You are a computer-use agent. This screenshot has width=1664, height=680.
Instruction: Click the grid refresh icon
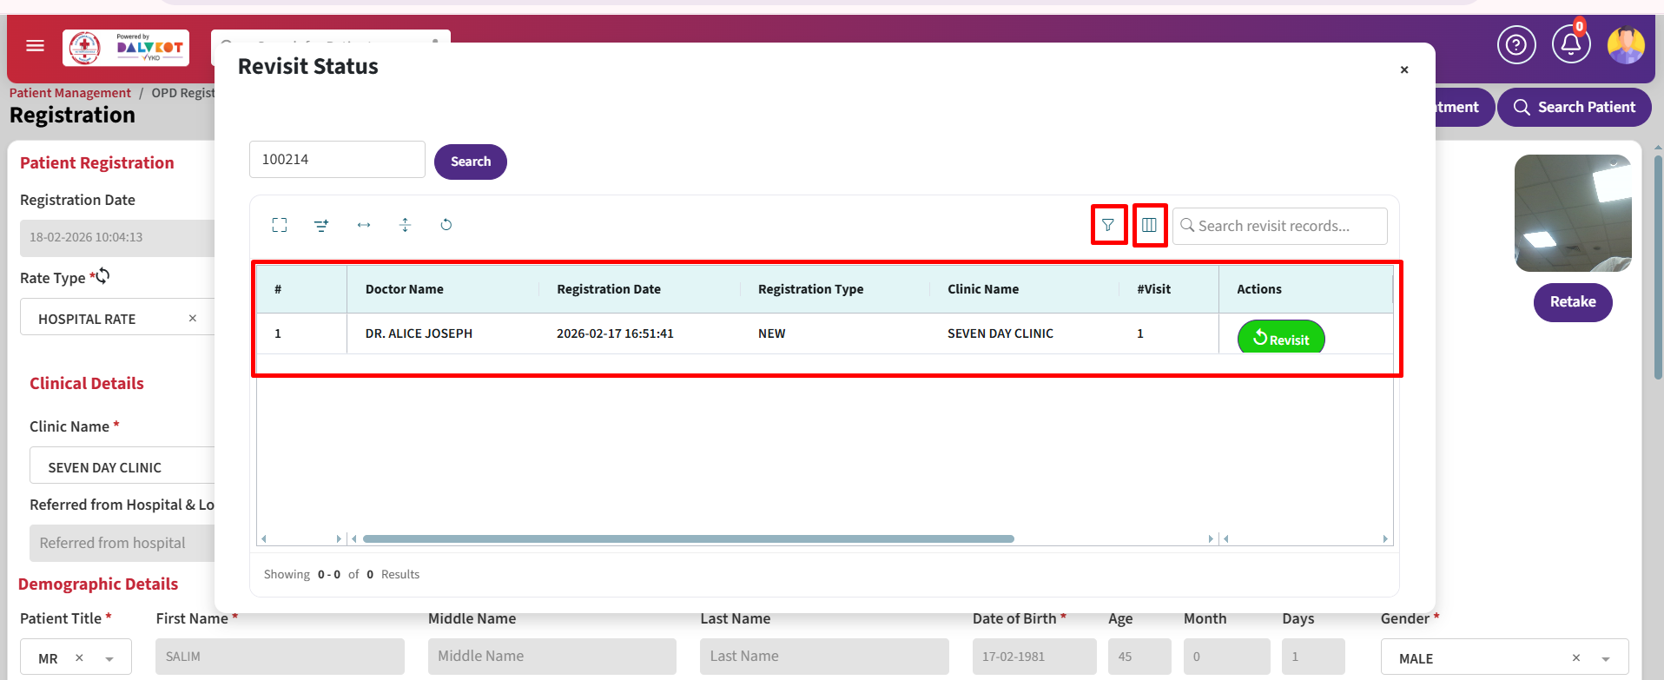446,225
